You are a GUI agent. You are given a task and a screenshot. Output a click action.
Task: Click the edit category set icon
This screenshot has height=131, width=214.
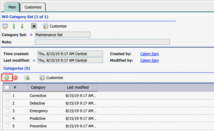point(5,26)
